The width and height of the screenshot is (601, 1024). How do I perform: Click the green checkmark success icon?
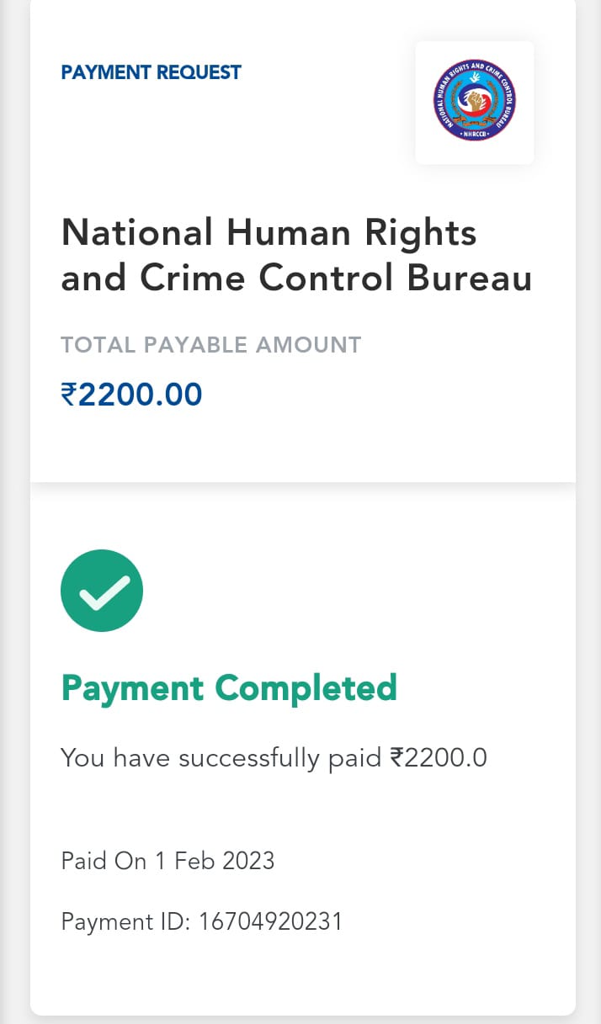[x=102, y=591]
